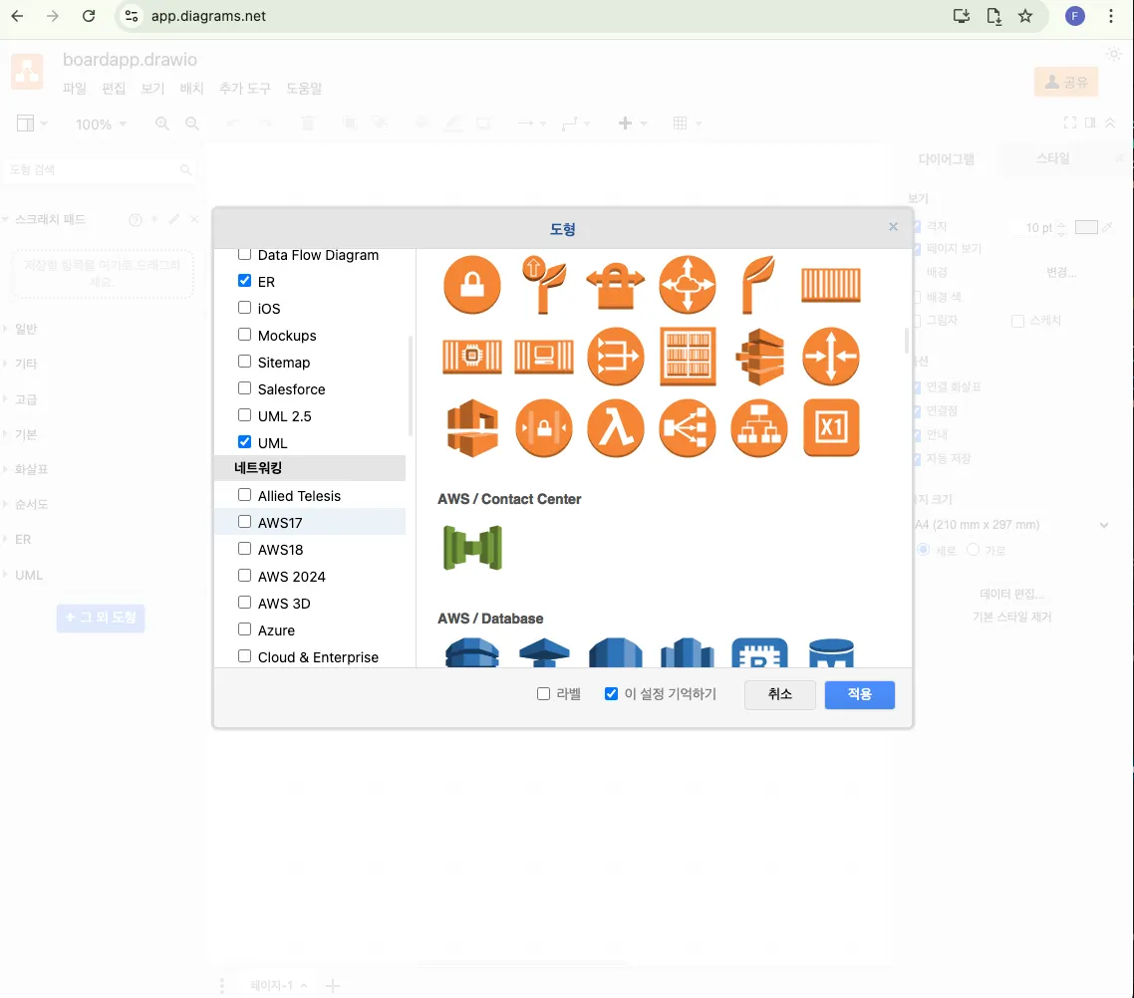Viewport: 1134px width, 998px height.
Task: Select the hierarchy tree circle icon
Action: (758, 428)
